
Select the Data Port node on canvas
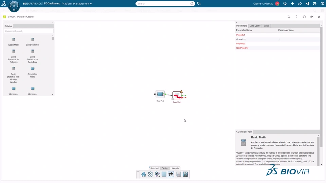160,94
